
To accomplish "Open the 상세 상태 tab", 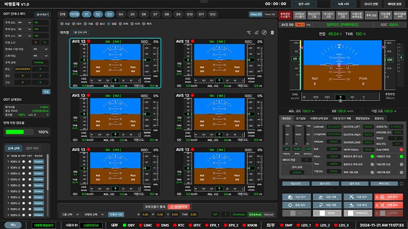I will click(13, 148).
